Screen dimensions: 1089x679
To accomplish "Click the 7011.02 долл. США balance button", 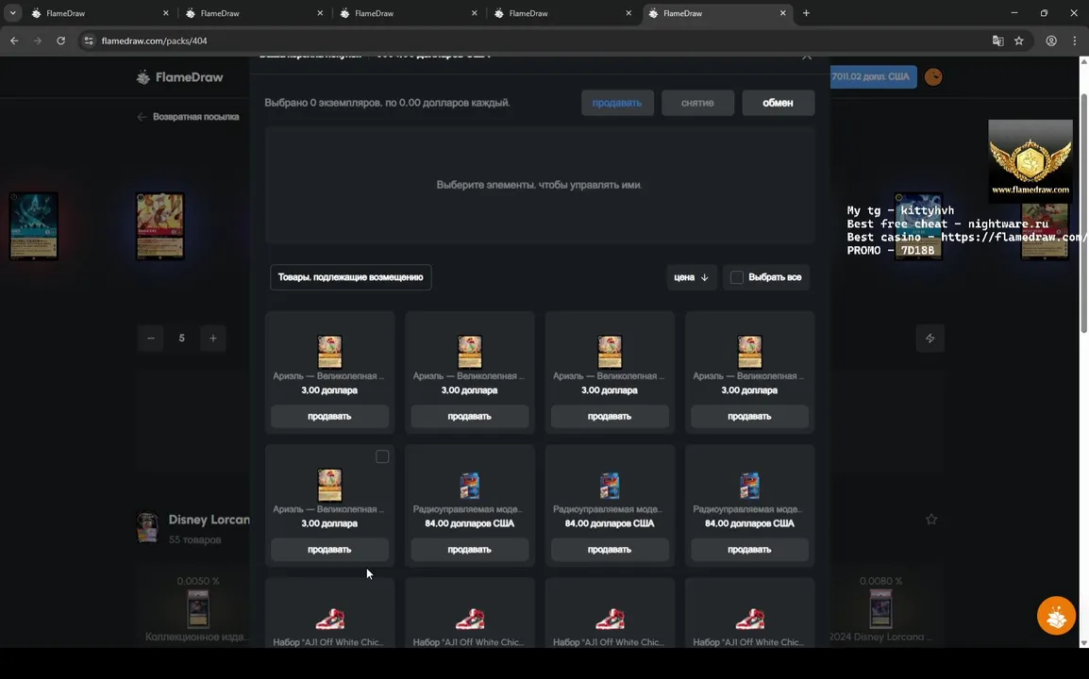I will [873, 76].
